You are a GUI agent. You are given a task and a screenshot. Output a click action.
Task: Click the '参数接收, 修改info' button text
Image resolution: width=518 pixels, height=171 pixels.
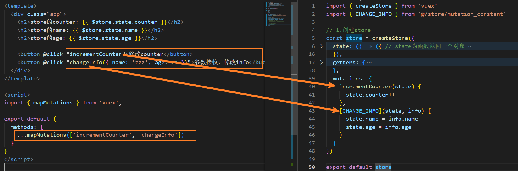(222, 62)
